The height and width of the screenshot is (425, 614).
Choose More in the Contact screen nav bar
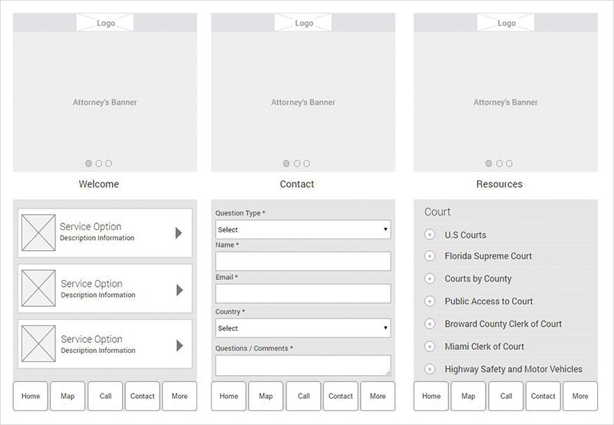click(378, 396)
